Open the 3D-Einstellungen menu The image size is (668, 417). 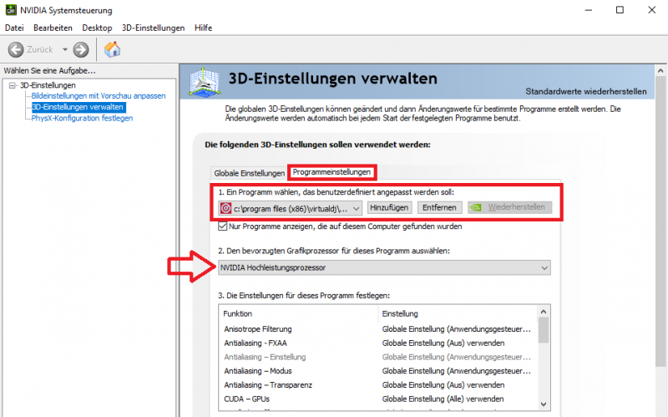(x=154, y=28)
